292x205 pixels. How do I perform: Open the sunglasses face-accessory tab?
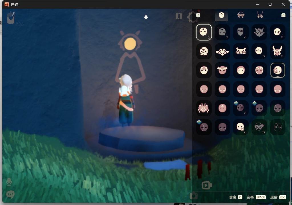pyautogui.click(x=241, y=15)
